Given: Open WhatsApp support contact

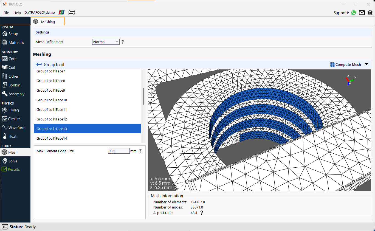Looking at the screenshot, I should [354, 13].
